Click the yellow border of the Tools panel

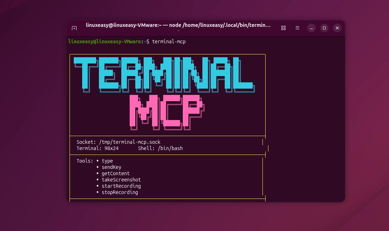coord(70,176)
